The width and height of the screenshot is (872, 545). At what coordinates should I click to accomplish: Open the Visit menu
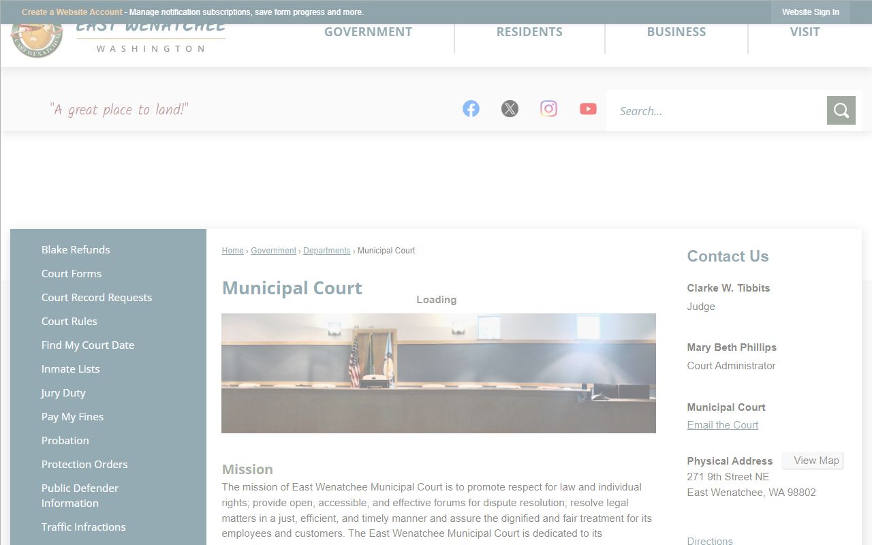click(805, 32)
